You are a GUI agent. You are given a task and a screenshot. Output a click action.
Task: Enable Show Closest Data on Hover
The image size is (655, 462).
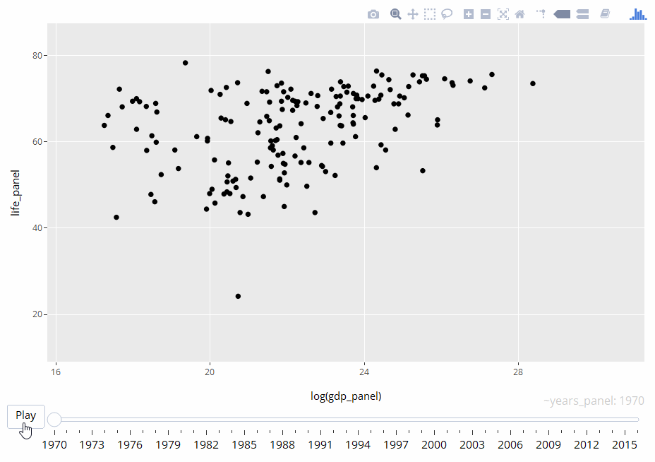(x=563, y=13)
